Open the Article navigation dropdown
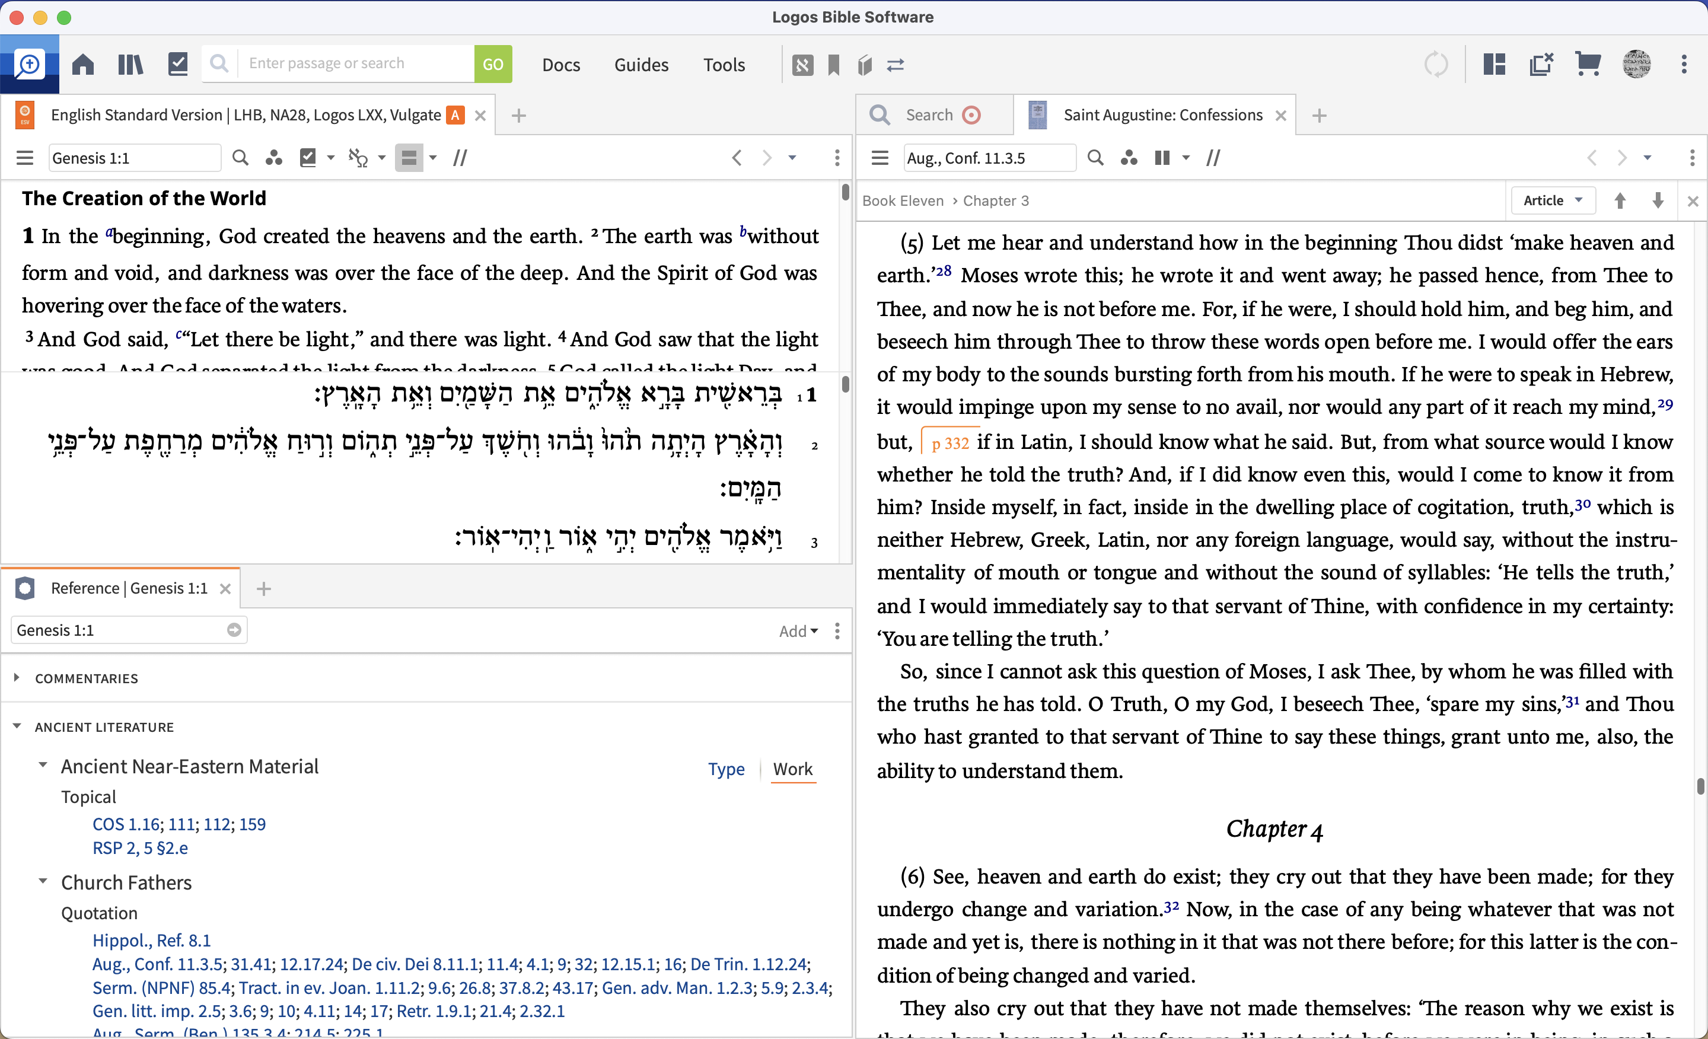 [1552, 200]
